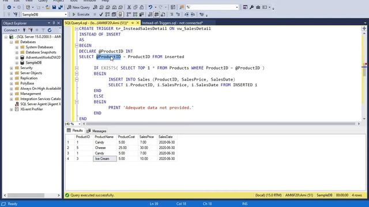Collapse the IF EXISTS code block
369x207 pixels.
click(77, 68)
